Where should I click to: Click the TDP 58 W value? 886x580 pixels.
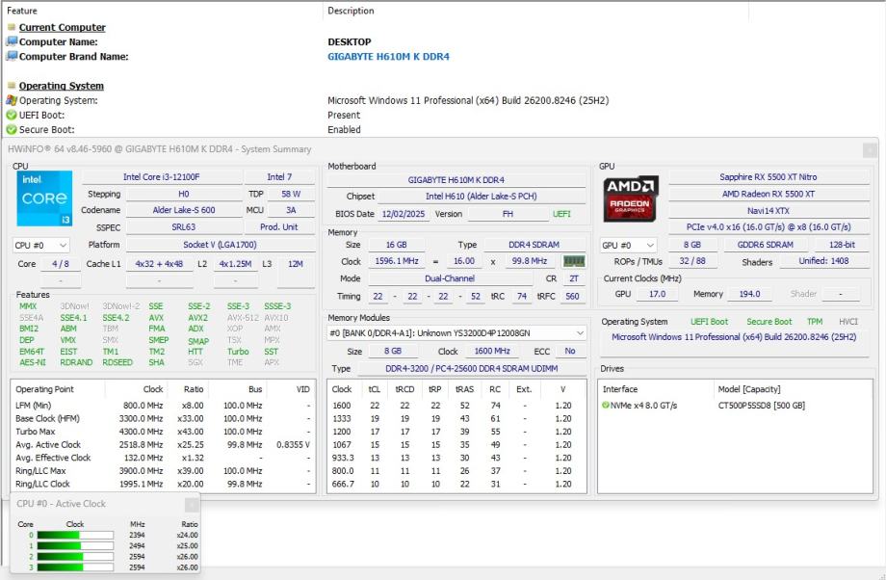click(x=291, y=194)
